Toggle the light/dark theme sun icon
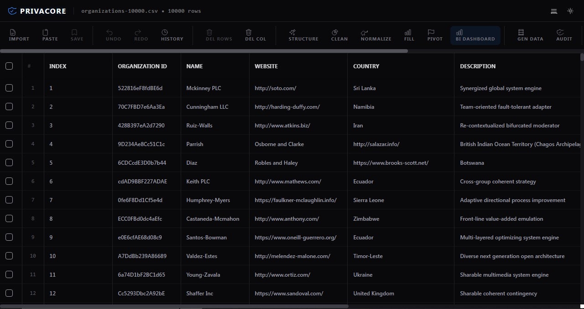The height and width of the screenshot is (309, 584). point(570,11)
